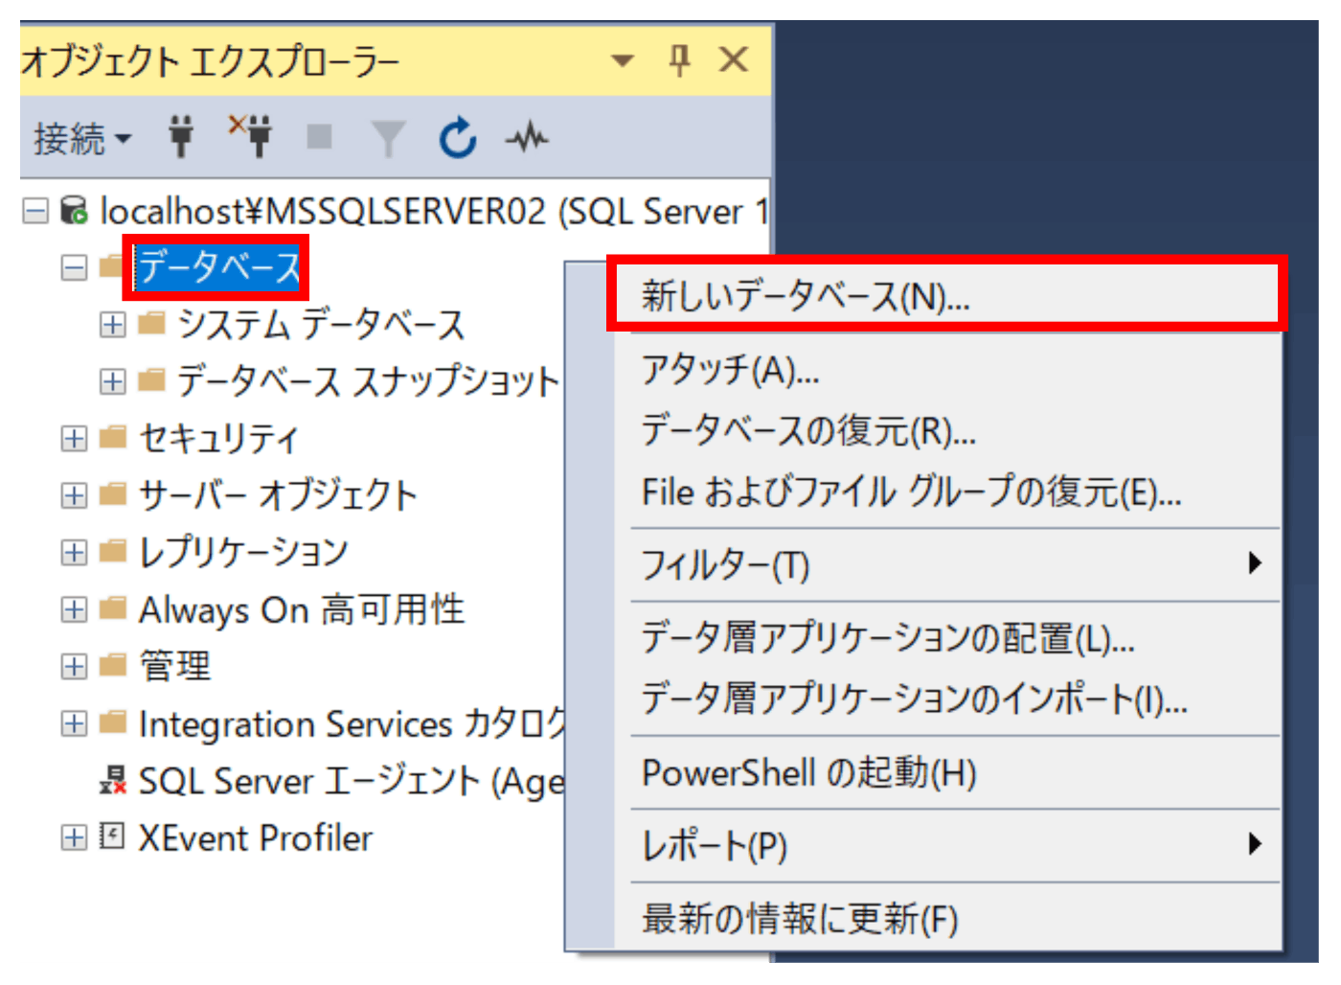Click the SQL Server エージェント agent icon
1341x985 pixels.
113,780
